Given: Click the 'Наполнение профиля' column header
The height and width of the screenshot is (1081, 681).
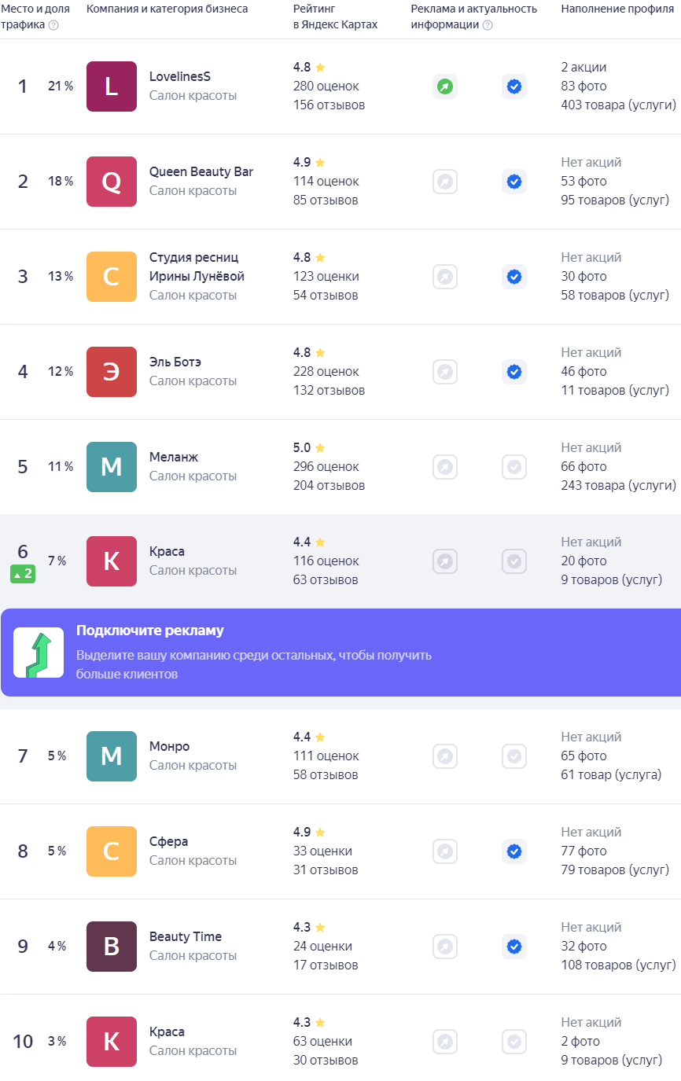Looking at the screenshot, I should pyautogui.click(x=618, y=9).
